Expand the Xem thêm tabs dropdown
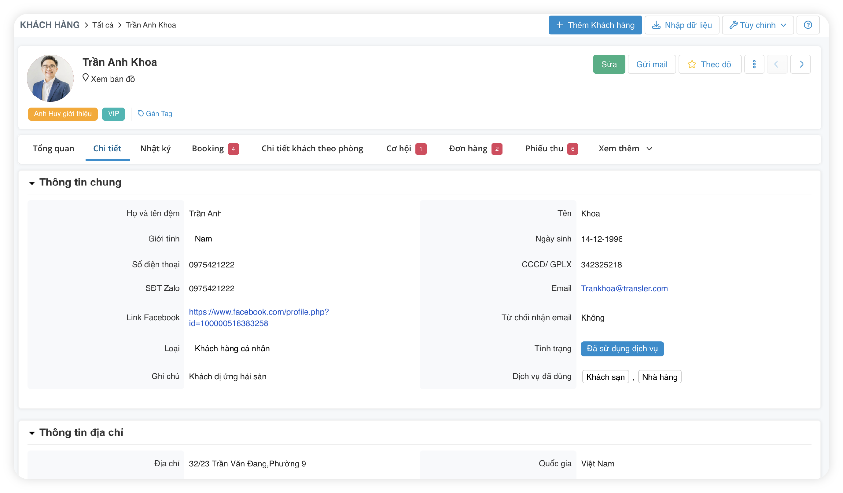This screenshot has width=843, height=493. click(x=625, y=149)
